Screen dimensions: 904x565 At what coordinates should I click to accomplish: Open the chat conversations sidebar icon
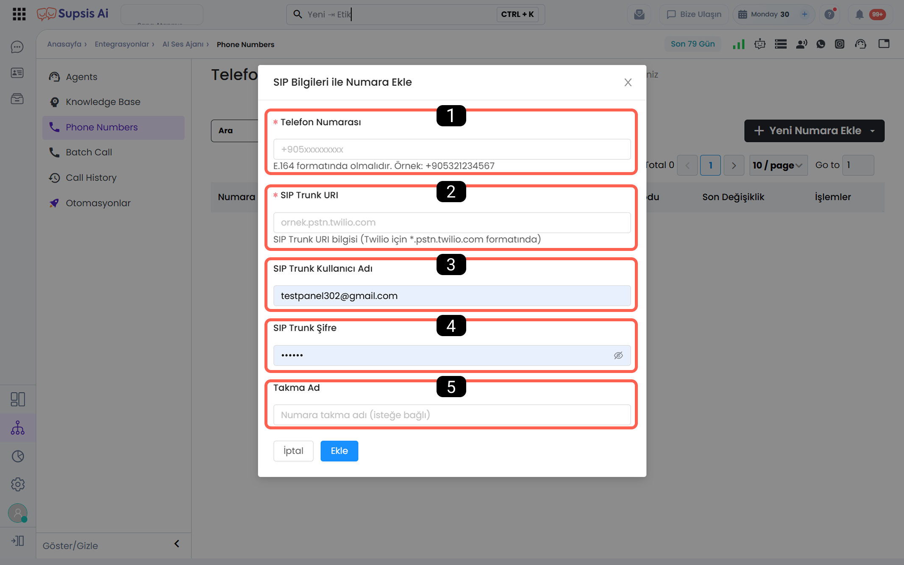tap(17, 47)
